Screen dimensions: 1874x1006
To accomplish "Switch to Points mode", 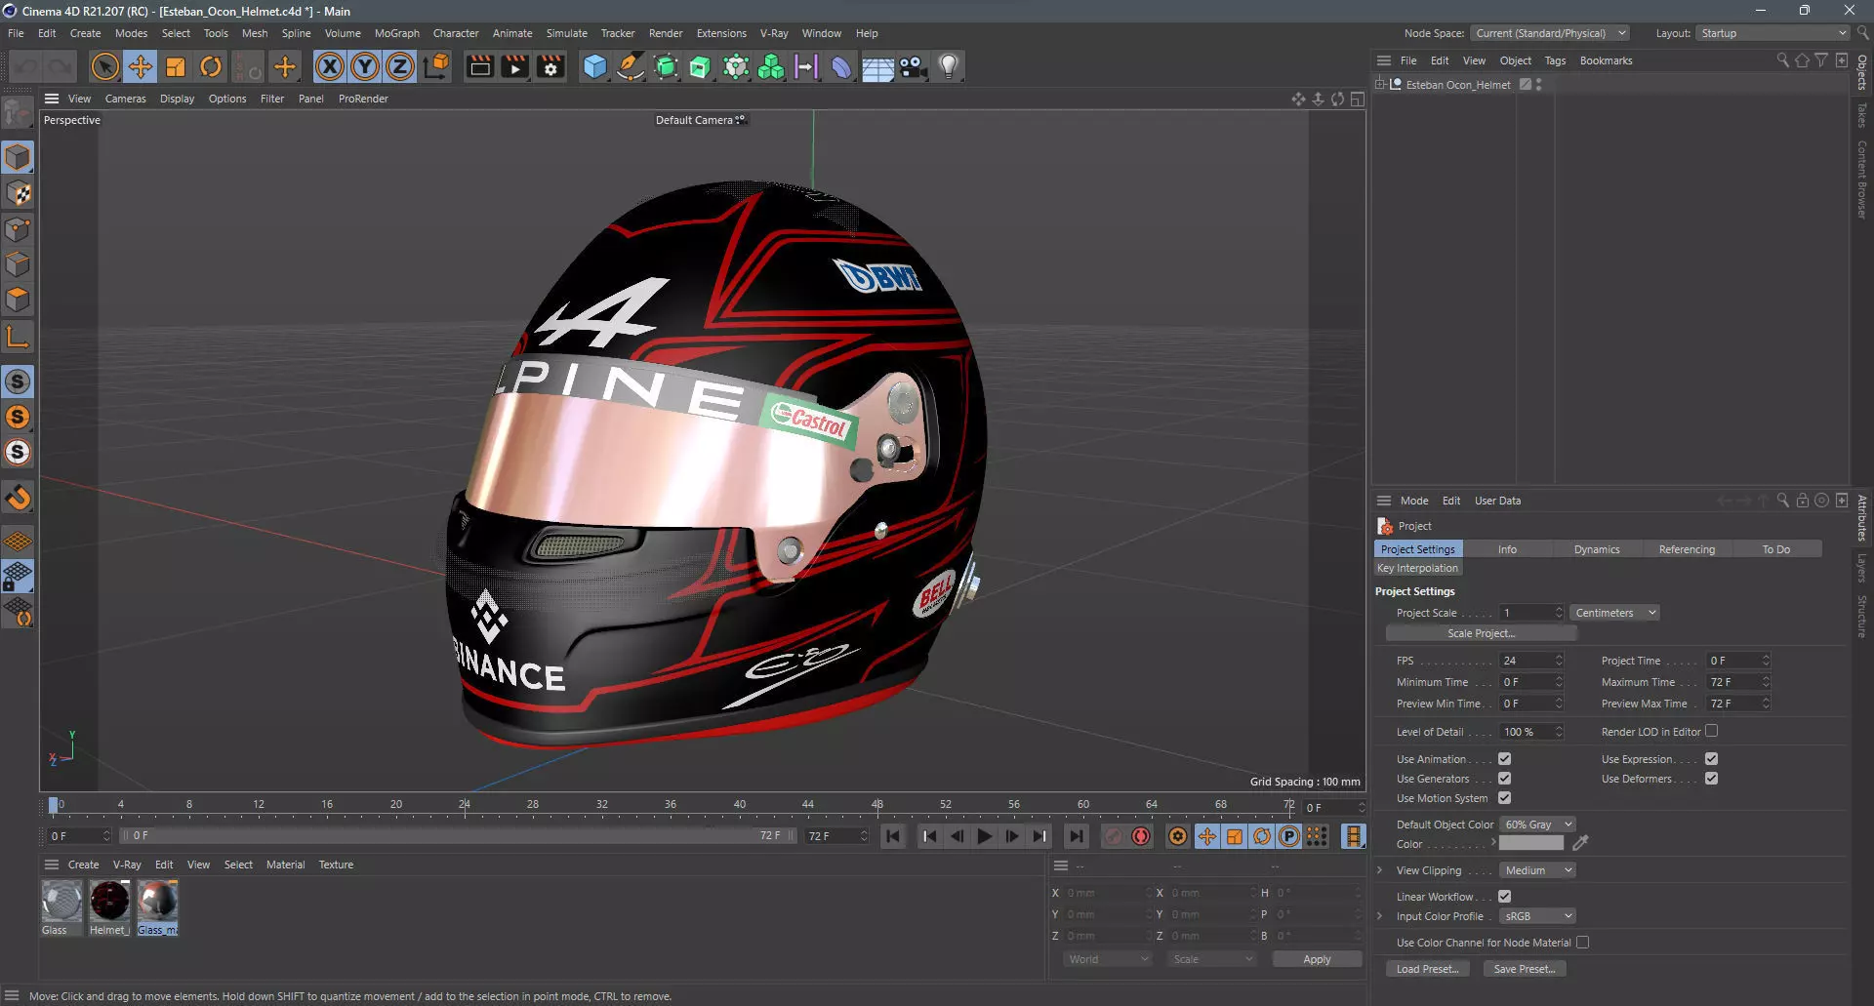I will coord(18,229).
